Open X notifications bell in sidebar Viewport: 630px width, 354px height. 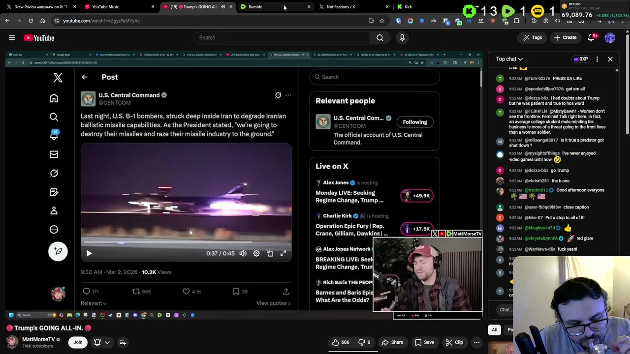click(54, 136)
